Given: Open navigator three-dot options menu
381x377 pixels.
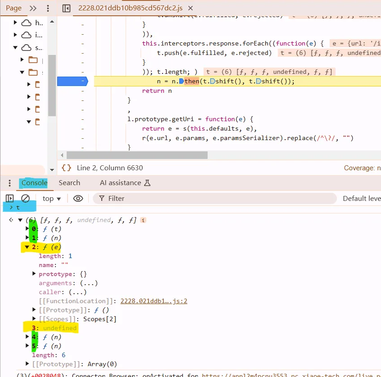Looking at the screenshot, I should [x=48, y=8].
